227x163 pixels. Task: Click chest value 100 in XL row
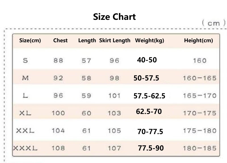tap(58, 113)
